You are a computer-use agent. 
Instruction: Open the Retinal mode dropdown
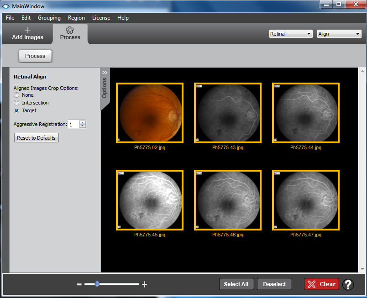[291, 34]
